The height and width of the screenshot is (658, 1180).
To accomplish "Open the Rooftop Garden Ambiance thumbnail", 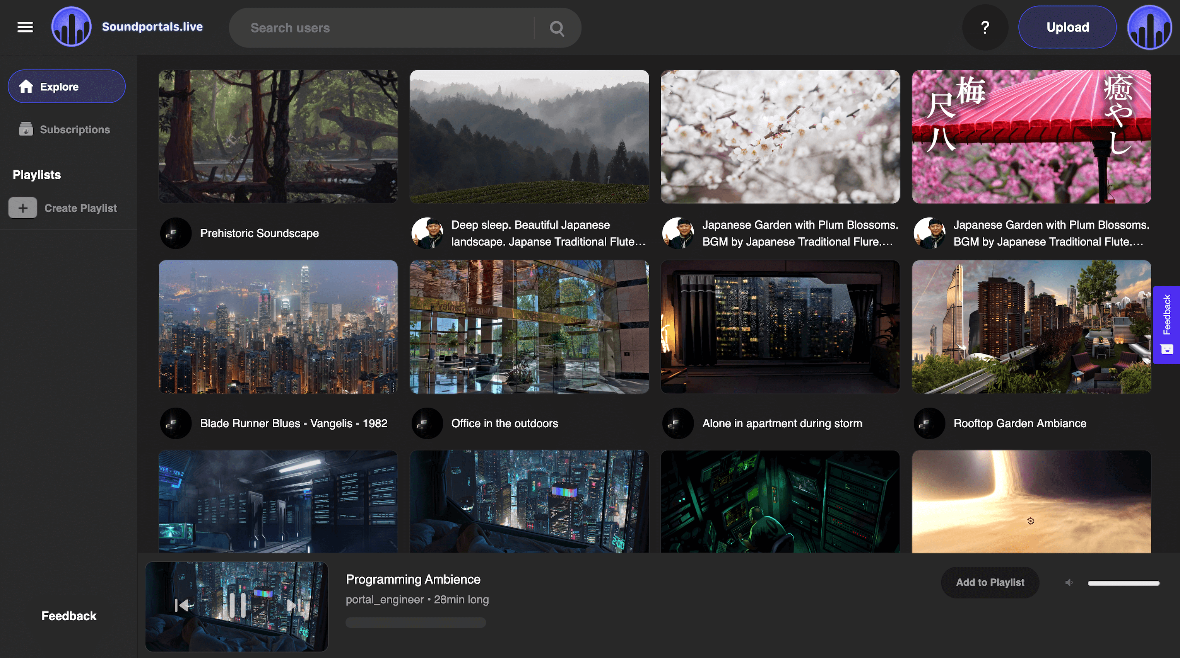I will click(1031, 327).
